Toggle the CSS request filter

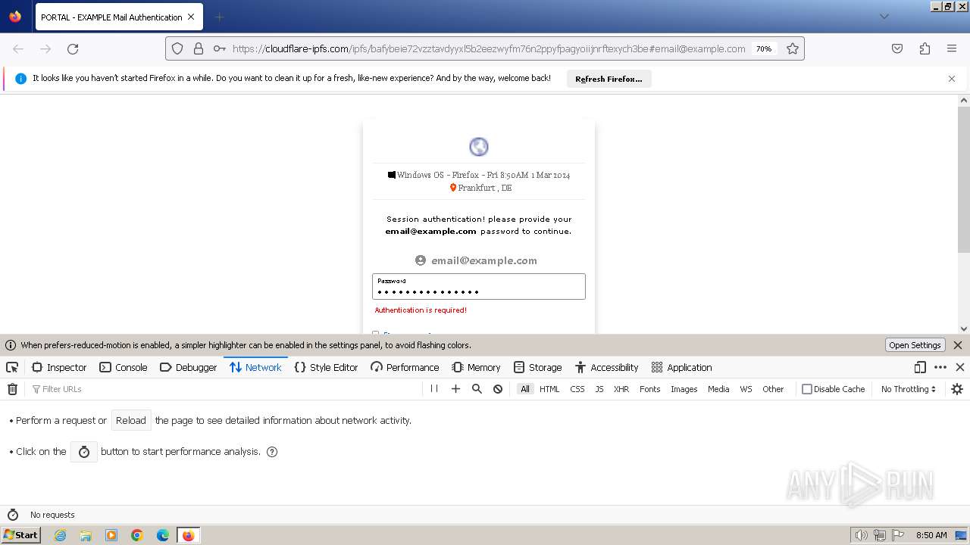577,389
